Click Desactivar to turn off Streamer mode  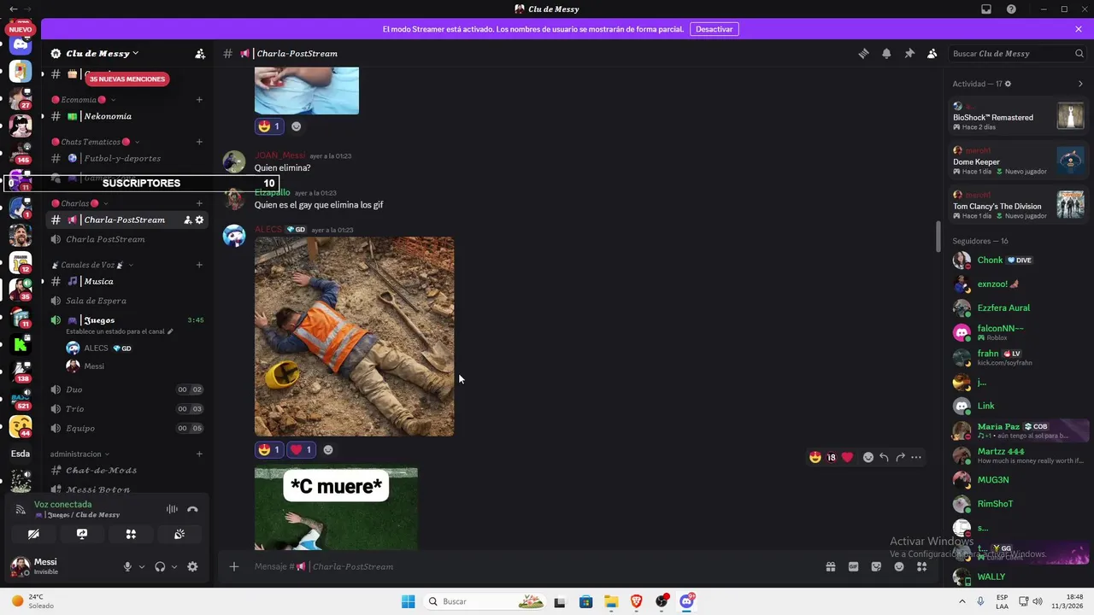click(714, 29)
